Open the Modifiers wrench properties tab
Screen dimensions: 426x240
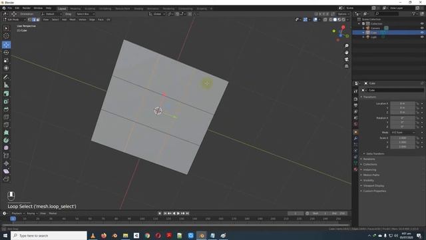pyautogui.click(x=355, y=138)
